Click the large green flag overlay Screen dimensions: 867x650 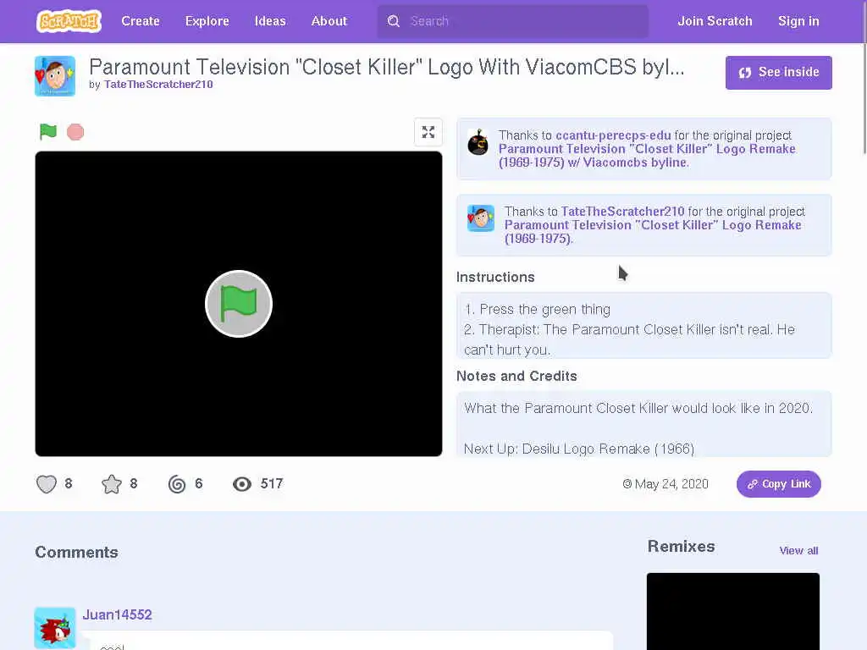(x=238, y=304)
